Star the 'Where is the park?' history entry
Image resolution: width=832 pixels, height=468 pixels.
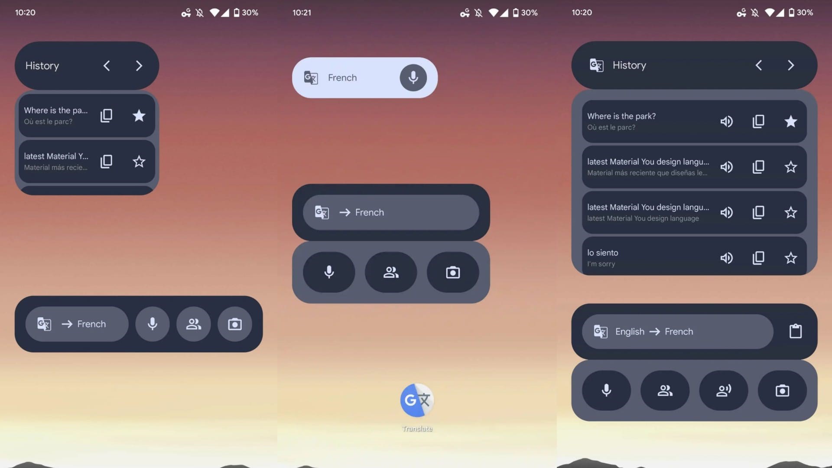point(790,120)
